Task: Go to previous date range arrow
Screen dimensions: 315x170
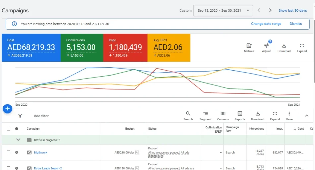Action: [x=259, y=10]
